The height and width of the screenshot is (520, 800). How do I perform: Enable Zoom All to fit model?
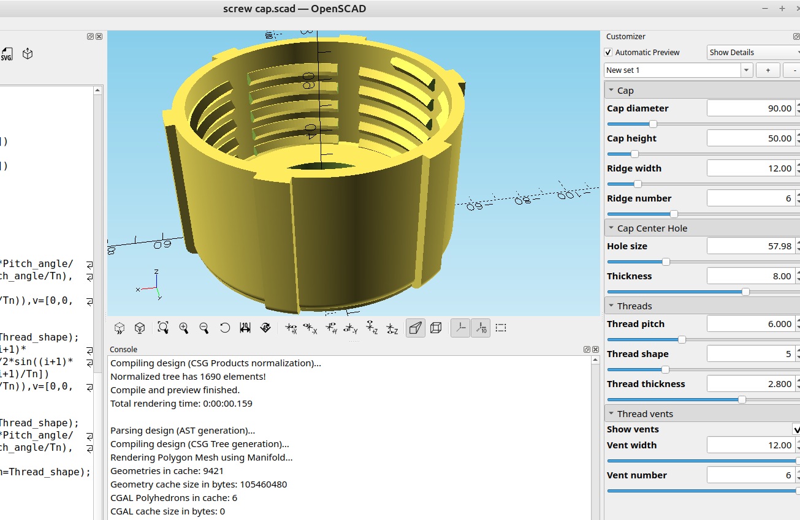coord(163,328)
